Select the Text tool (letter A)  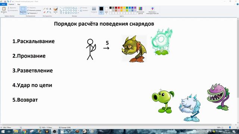(50, 9)
